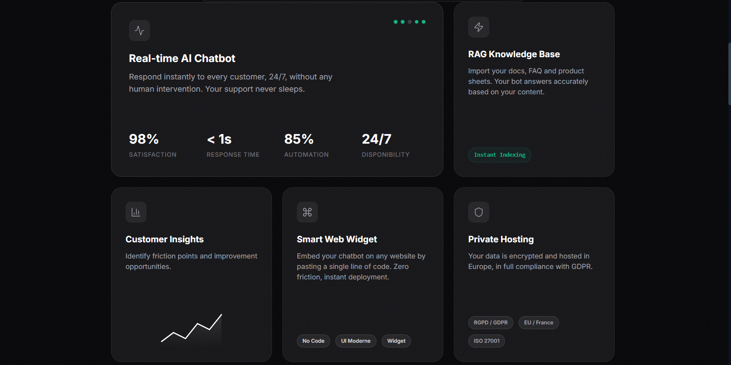Viewport: 731px width, 365px height.
Task: Toggle the inactive gray status dot
Action: tap(410, 21)
